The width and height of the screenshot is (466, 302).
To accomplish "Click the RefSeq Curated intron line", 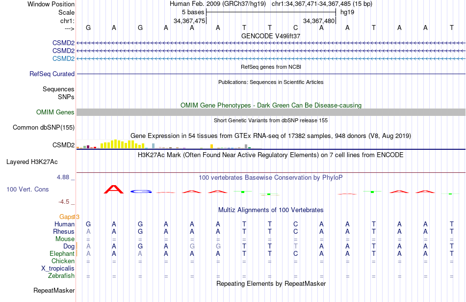I will pos(271,74).
